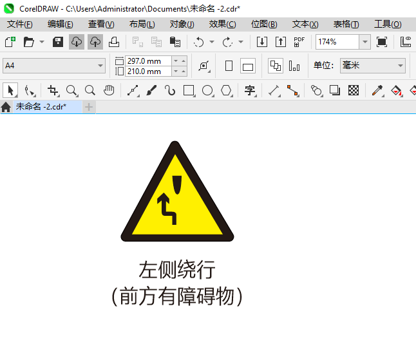Screen dimensions: 416x355
Task: Select the LiveSketch curve tool
Action: coord(170,91)
